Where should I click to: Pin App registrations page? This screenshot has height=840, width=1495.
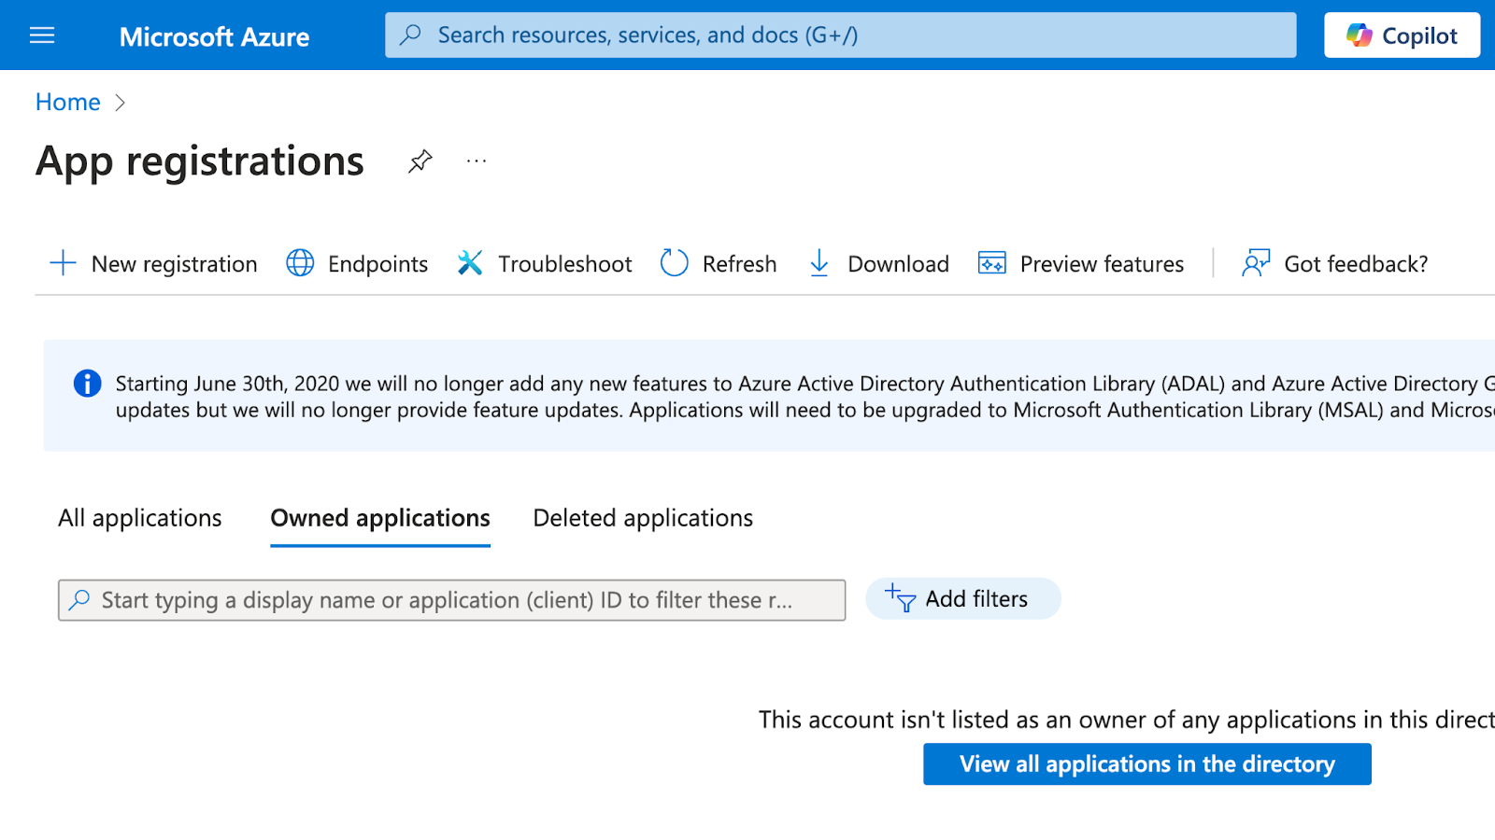point(420,161)
